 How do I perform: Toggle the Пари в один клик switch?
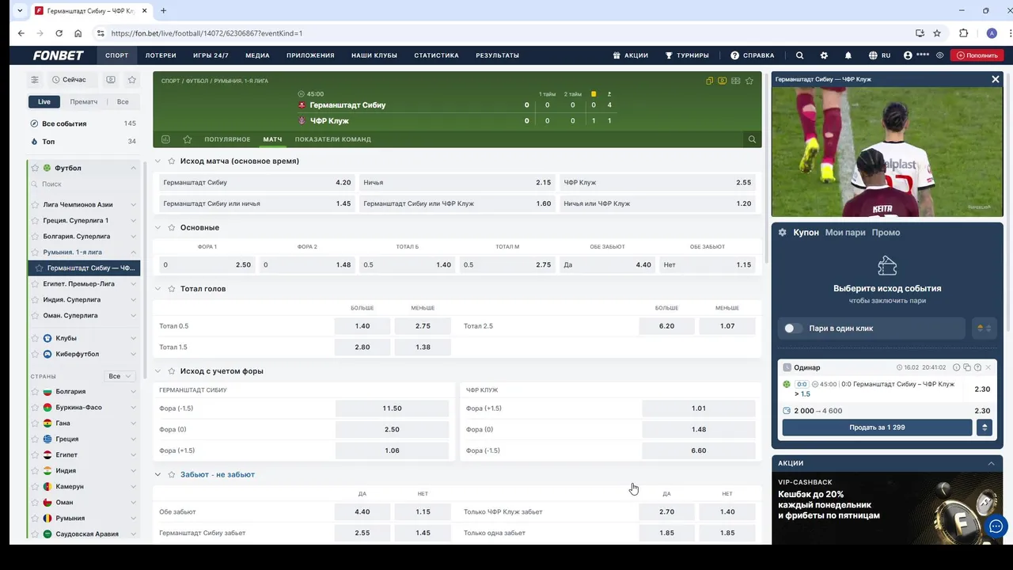793,329
